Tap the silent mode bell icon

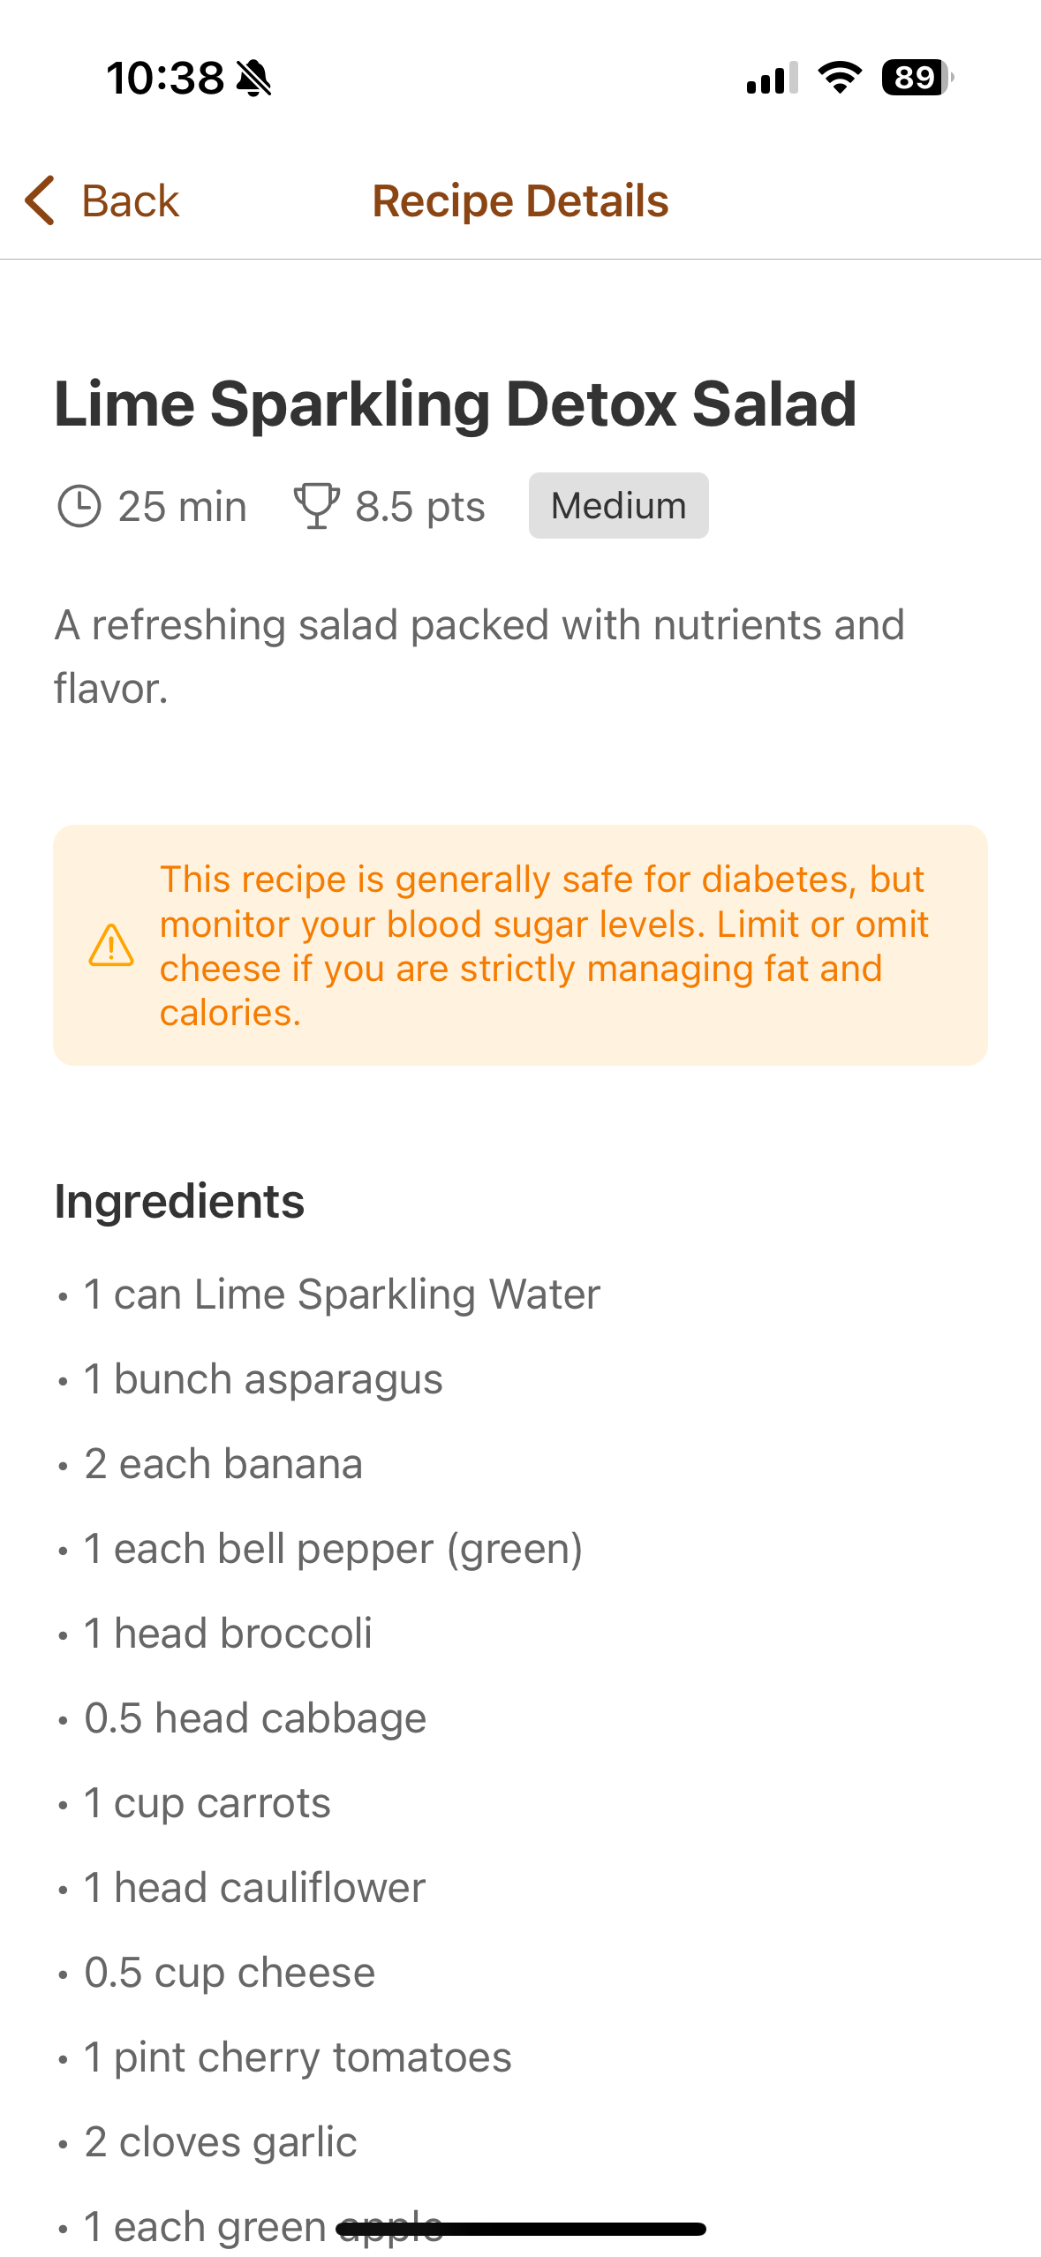coord(254,79)
